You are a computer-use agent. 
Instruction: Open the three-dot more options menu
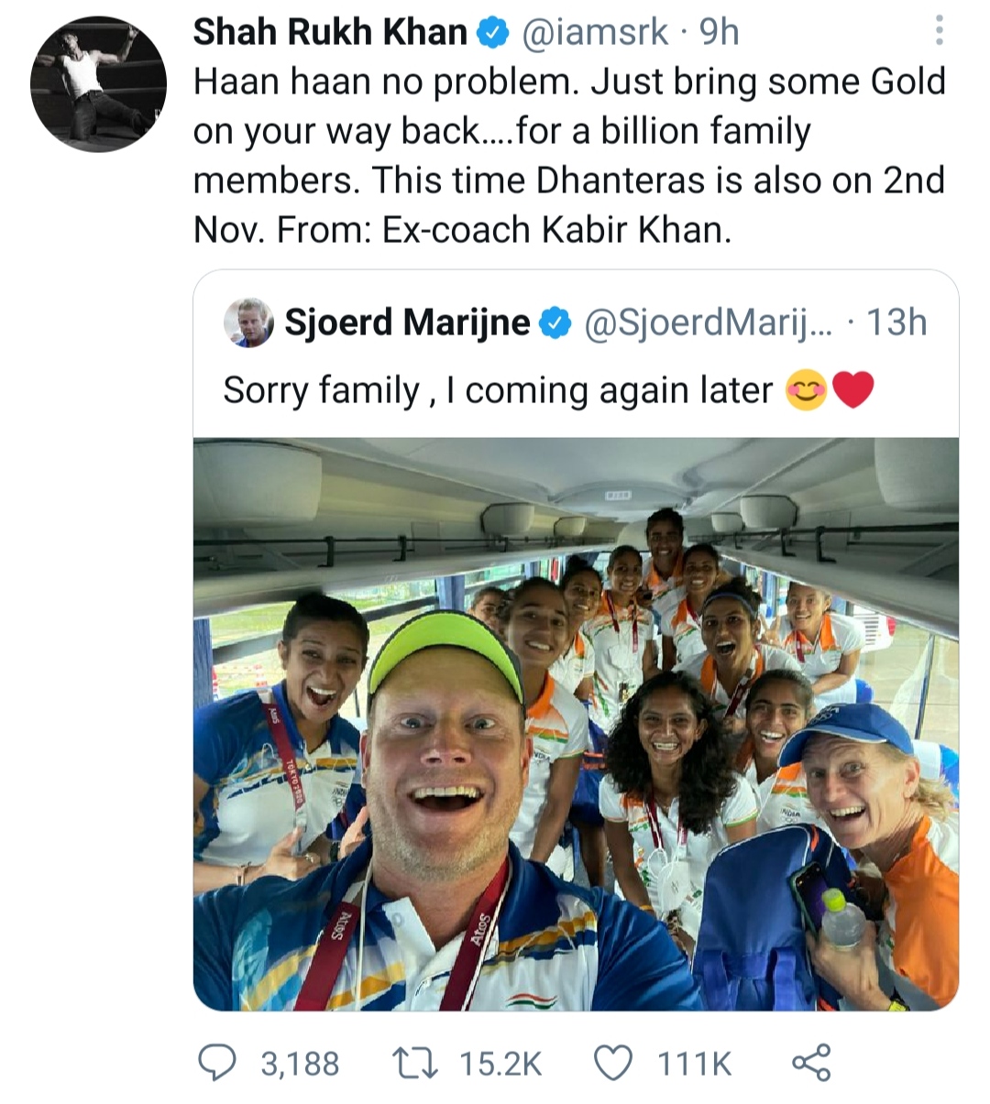[x=939, y=31]
